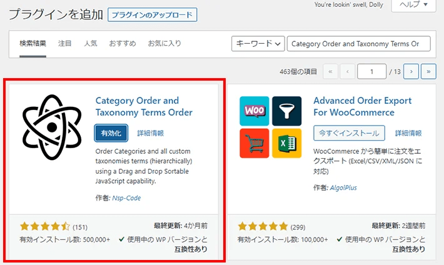This screenshot has height=265, width=444.
Task: Switch to the おすすめ tab
Action: (x=123, y=43)
